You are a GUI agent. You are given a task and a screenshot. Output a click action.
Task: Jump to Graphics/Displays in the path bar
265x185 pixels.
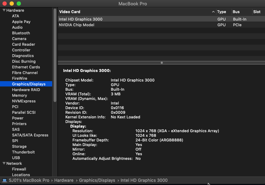click(97, 180)
